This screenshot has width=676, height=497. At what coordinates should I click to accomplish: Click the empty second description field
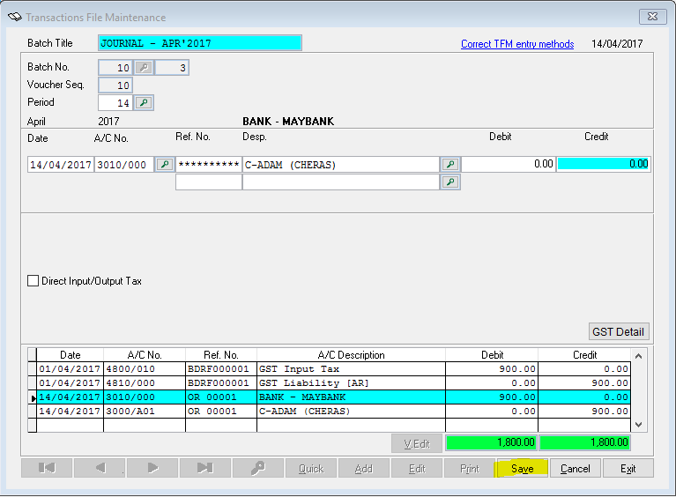point(340,182)
